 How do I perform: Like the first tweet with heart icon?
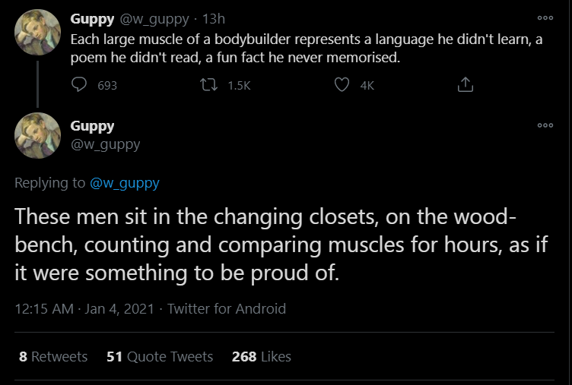click(342, 86)
